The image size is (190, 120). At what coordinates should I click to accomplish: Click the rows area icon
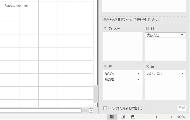(105, 67)
